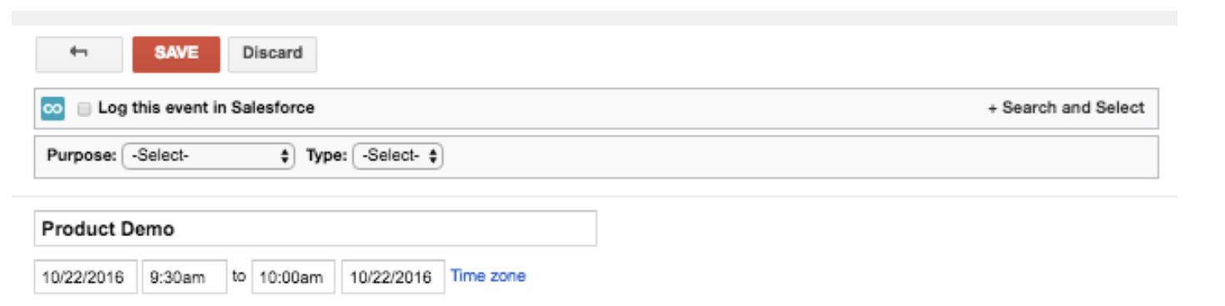Enable the Log this event in Salesforce checkbox
1225x306 pixels.
[83, 108]
